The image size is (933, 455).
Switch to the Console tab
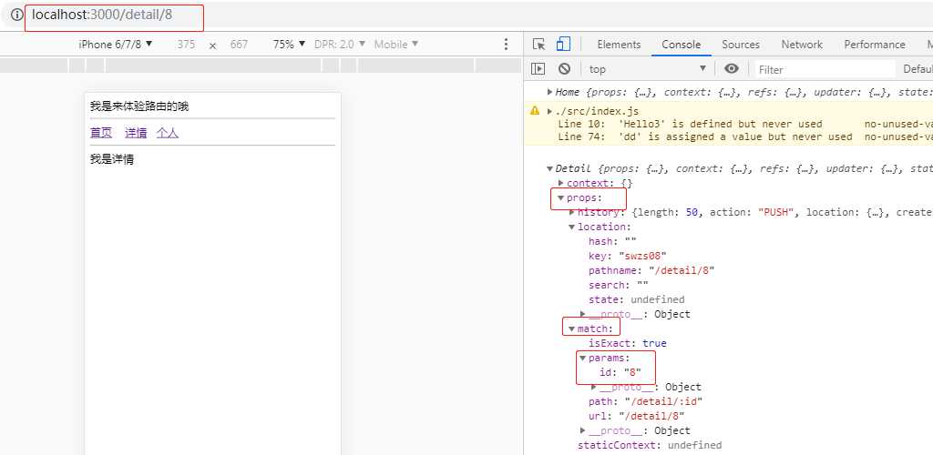[682, 45]
